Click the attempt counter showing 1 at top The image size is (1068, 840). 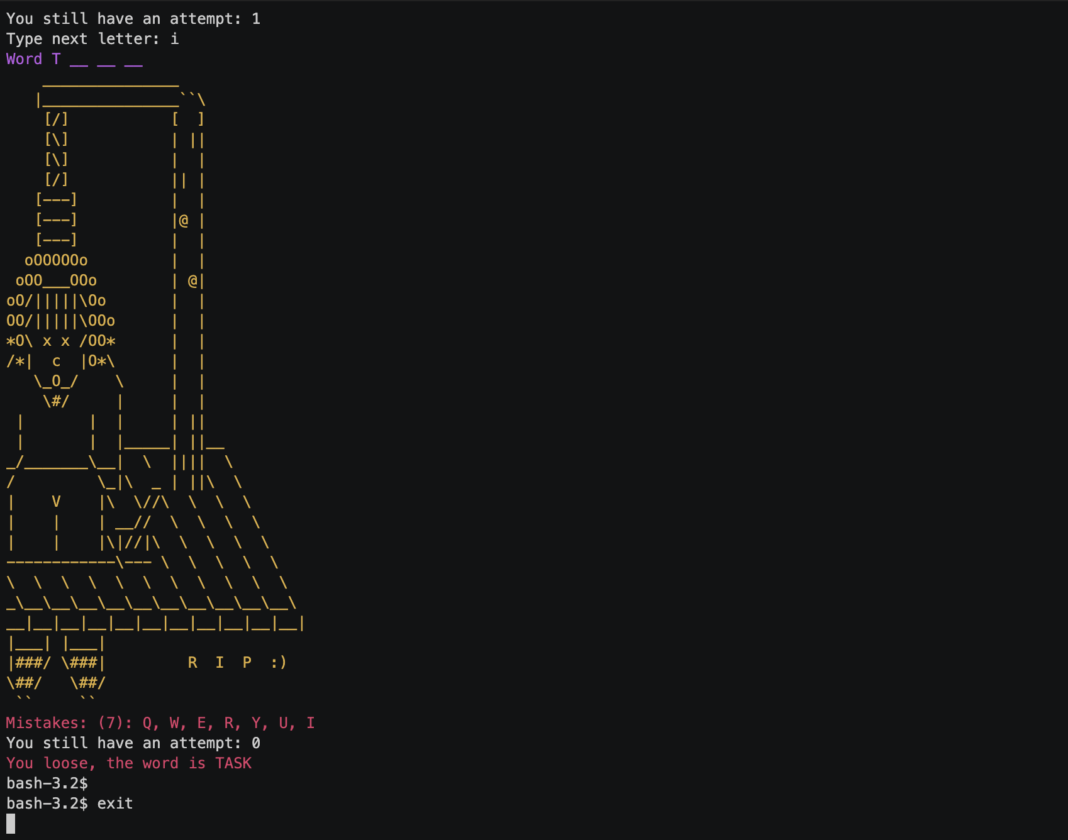257,18
